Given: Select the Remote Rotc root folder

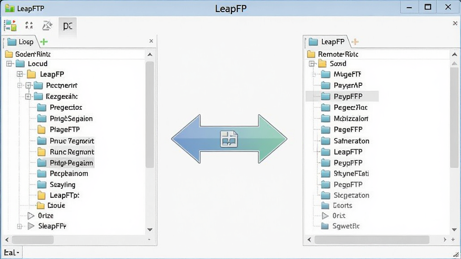Looking at the screenshot, I should coord(333,54).
